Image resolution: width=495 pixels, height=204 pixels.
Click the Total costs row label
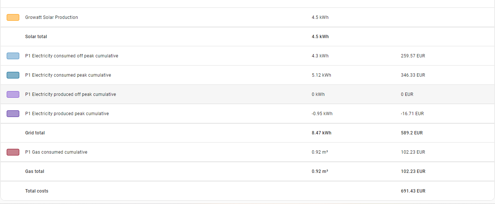click(37, 191)
